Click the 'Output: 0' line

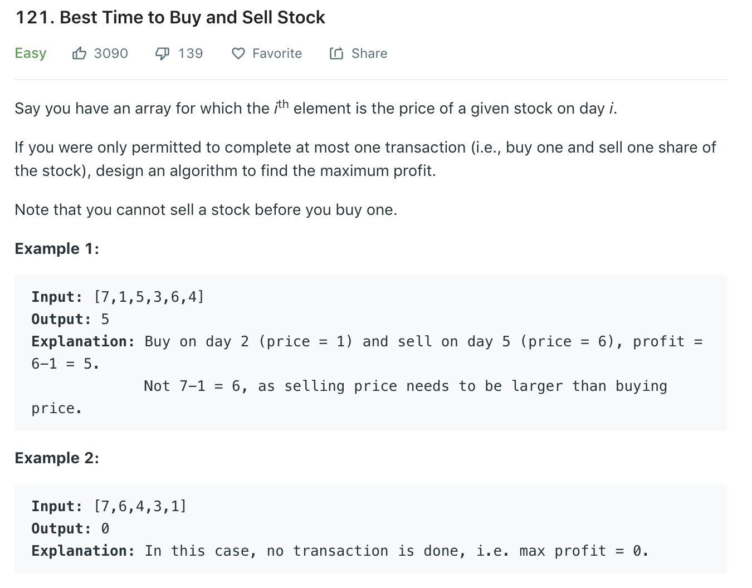[70, 528]
